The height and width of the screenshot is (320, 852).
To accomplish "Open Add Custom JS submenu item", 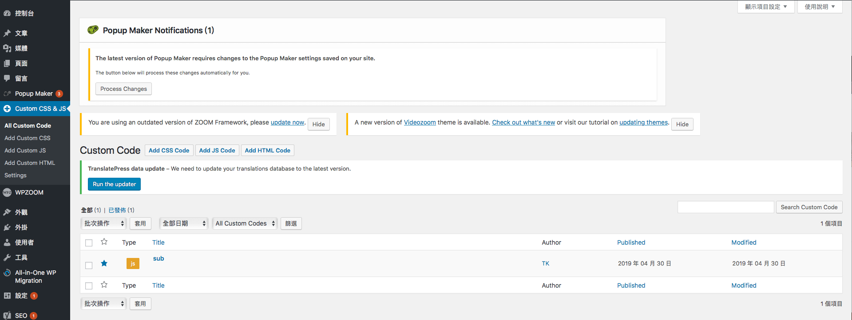I will (x=25, y=150).
